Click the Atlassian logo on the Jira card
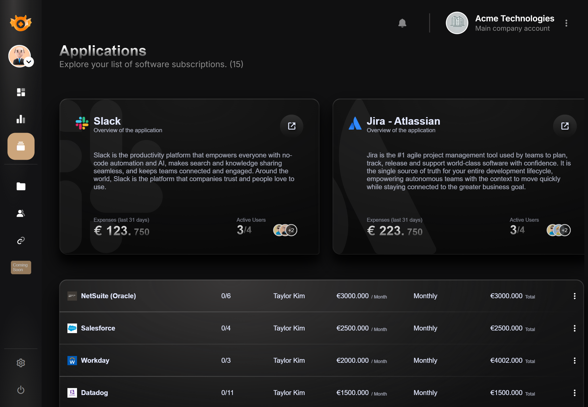 (355, 123)
